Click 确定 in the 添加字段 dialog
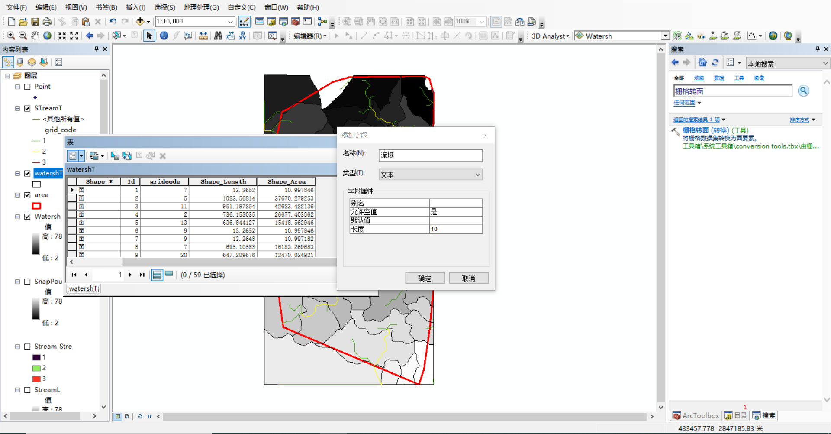831x434 pixels. click(x=425, y=278)
